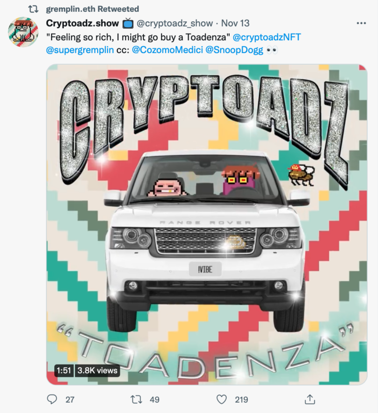Click the TV emoji next to the name
Image resolution: width=378 pixels, height=413 pixels.
(x=128, y=23)
